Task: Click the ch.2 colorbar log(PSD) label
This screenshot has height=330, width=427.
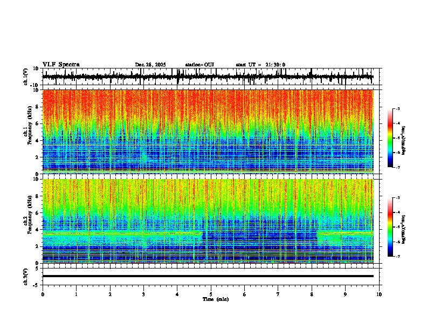Action: click(403, 229)
